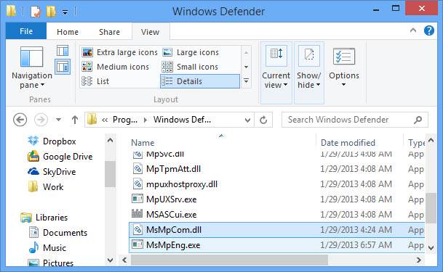
Task: Select the MpTpmAtt.dll file
Action: [277, 169]
